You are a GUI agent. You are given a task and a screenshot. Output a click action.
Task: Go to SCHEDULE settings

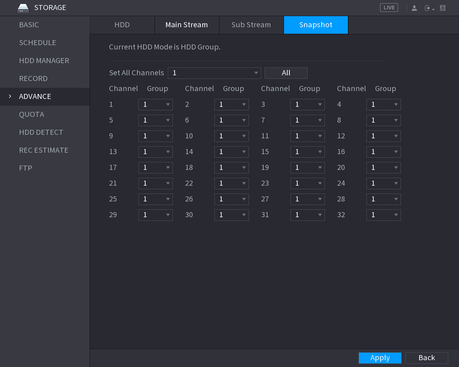click(x=45, y=43)
